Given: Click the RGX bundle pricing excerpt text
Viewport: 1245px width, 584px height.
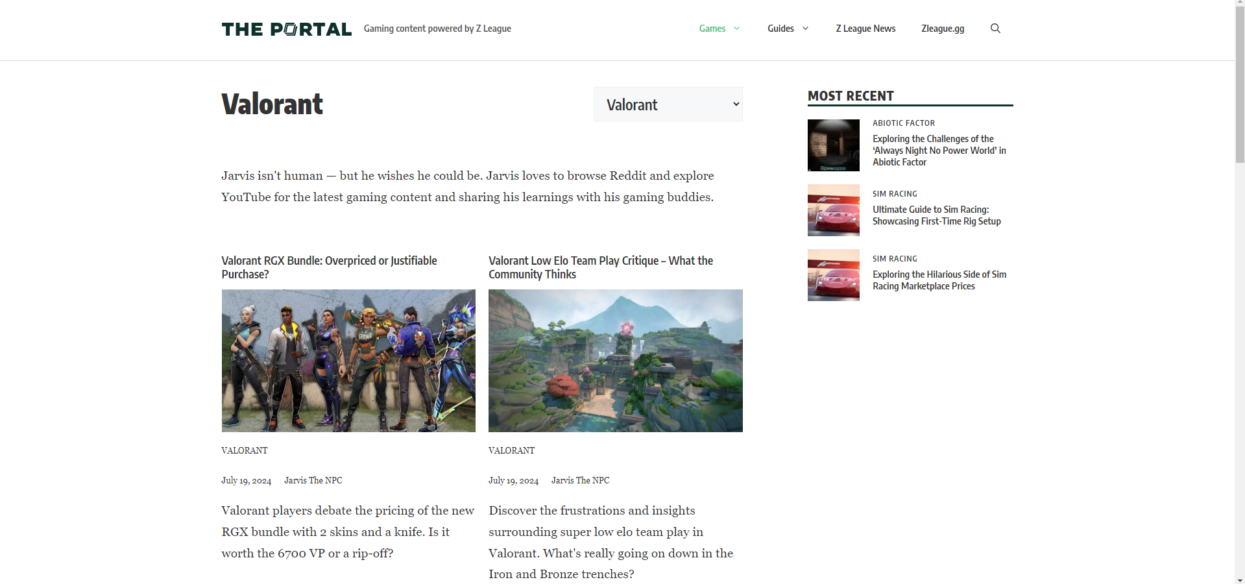Looking at the screenshot, I should pyautogui.click(x=348, y=532).
